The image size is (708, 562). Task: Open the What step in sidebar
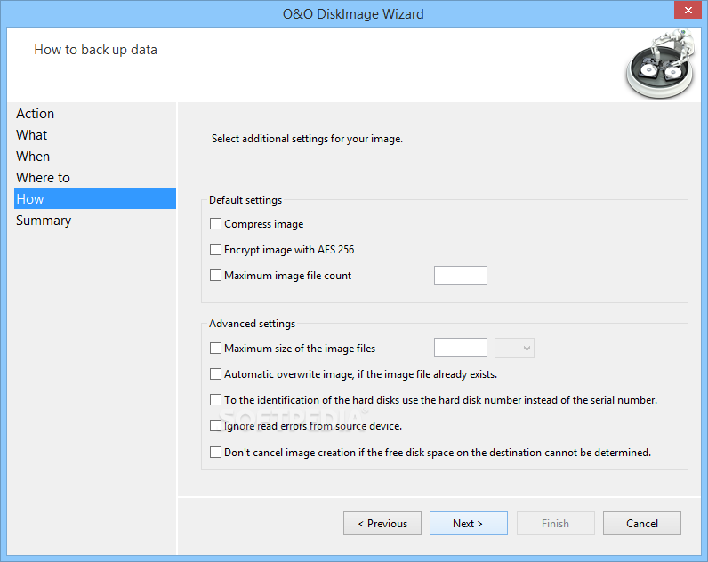point(95,135)
